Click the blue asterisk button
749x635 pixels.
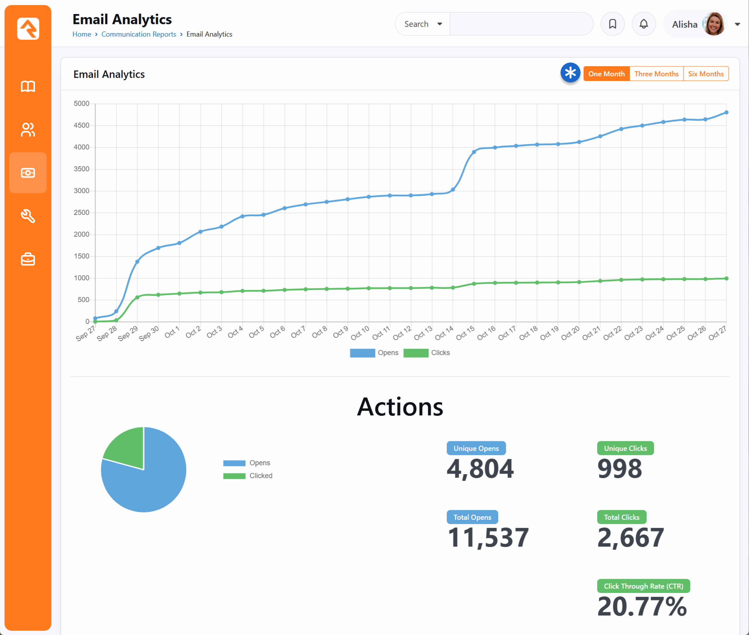pyautogui.click(x=570, y=73)
